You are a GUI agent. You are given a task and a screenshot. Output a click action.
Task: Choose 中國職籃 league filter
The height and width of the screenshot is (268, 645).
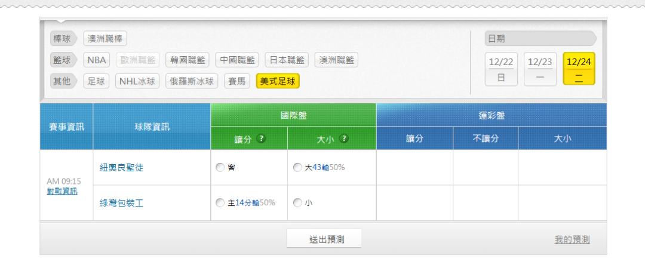[x=237, y=60]
